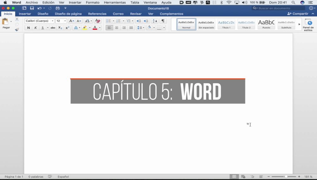
Task: Click the sidebar layout icon in title bar
Action: click(24, 8)
